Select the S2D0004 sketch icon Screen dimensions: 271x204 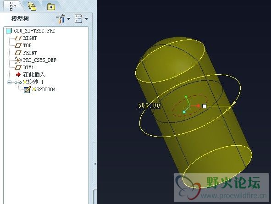point(28,89)
